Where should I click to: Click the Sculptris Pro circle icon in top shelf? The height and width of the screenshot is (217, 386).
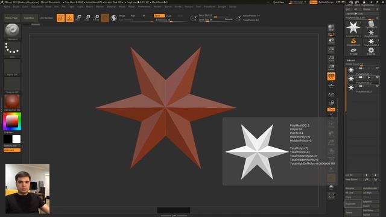pos(114,17)
